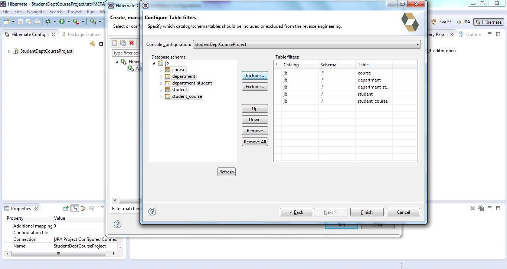Open the Run menu
Viewport: 507px width, 269px height.
point(91,12)
